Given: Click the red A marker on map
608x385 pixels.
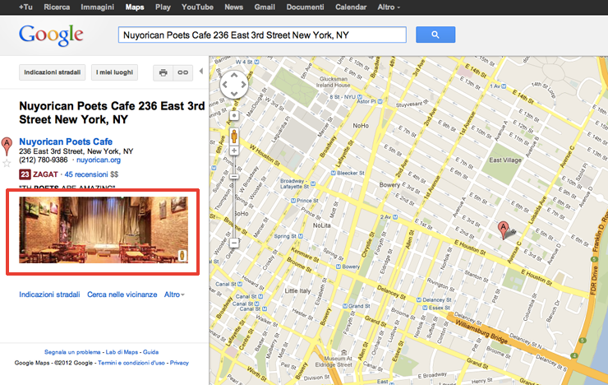Looking at the screenshot, I should pyautogui.click(x=503, y=230).
